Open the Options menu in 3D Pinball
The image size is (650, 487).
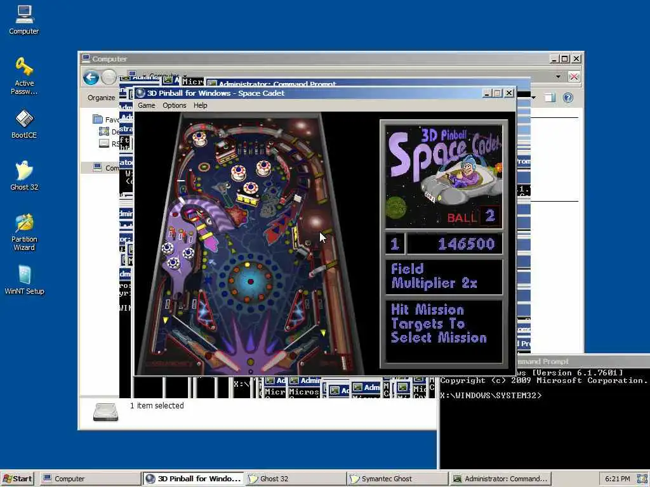click(x=174, y=105)
